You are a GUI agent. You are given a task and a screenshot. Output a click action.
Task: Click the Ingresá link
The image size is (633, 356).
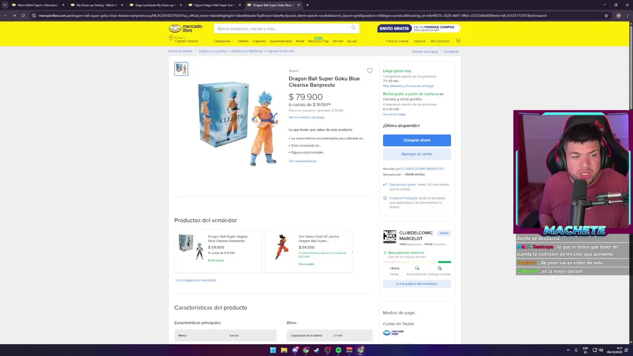419,41
